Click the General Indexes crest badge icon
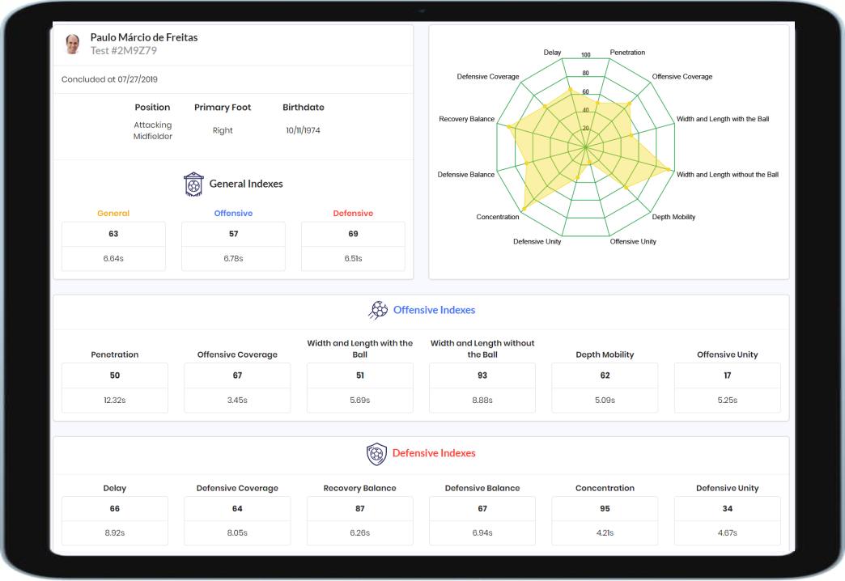845x581 pixels. (193, 184)
